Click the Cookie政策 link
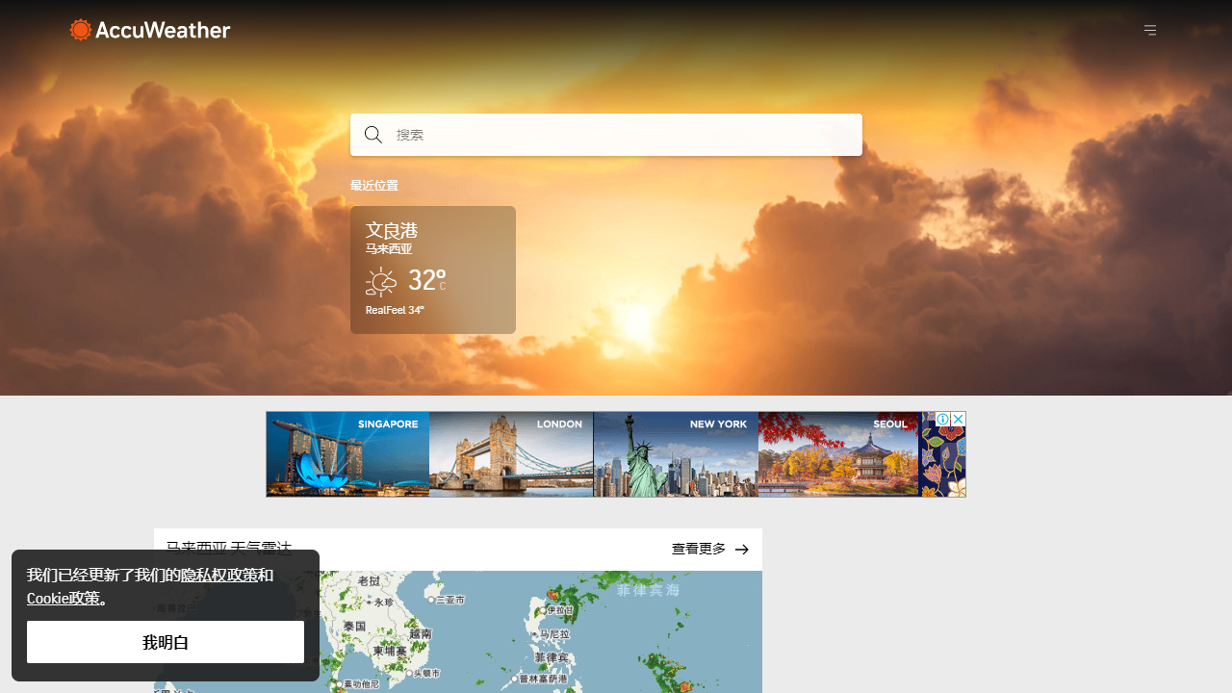 64,599
